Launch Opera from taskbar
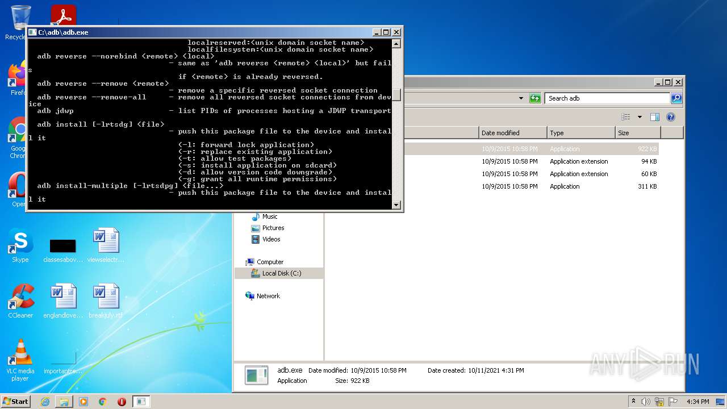Image resolution: width=727 pixels, height=409 pixels. 122,402
